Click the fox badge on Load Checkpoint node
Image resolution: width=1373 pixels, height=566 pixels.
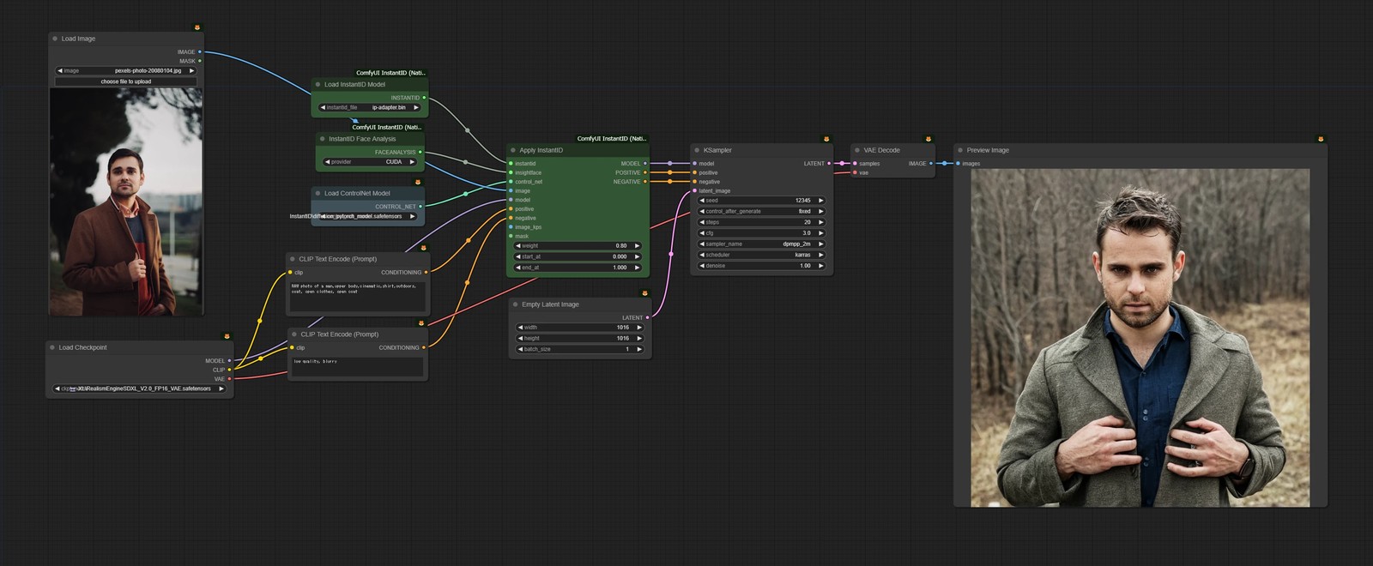click(x=227, y=336)
